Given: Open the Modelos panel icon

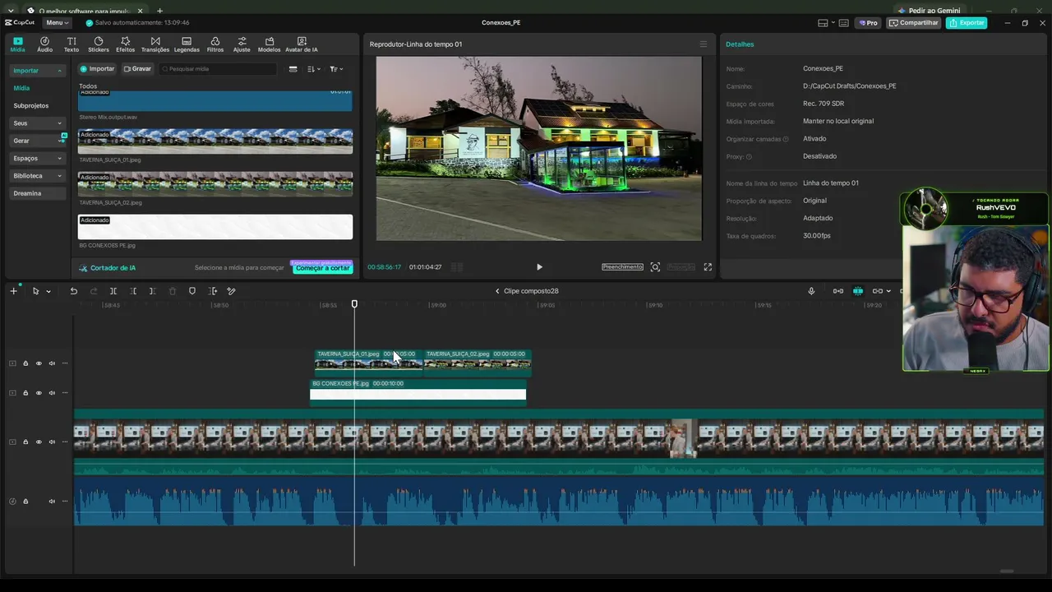Looking at the screenshot, I should pos(269,44).
